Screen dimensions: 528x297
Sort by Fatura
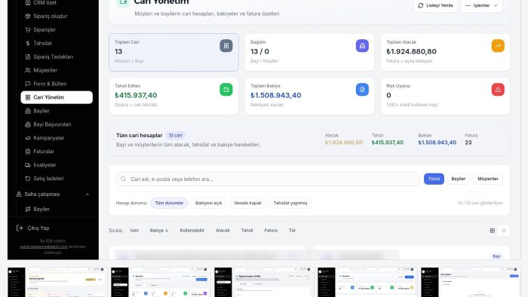(x=271, y=231)
